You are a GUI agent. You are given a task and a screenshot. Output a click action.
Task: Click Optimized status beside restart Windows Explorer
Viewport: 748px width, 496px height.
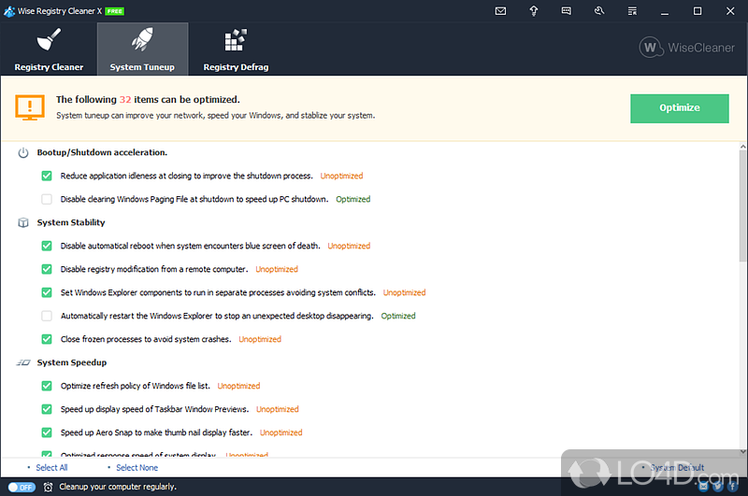tap(398, 316)
